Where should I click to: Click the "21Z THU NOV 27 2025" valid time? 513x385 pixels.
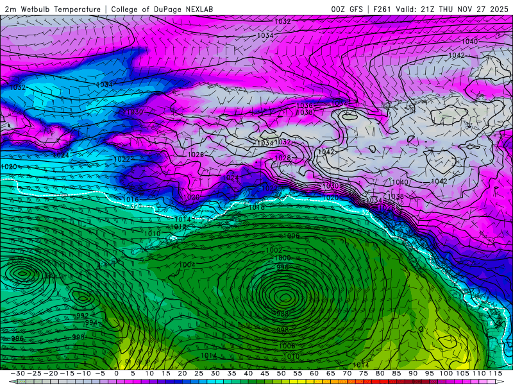click(x=464, y=9)
